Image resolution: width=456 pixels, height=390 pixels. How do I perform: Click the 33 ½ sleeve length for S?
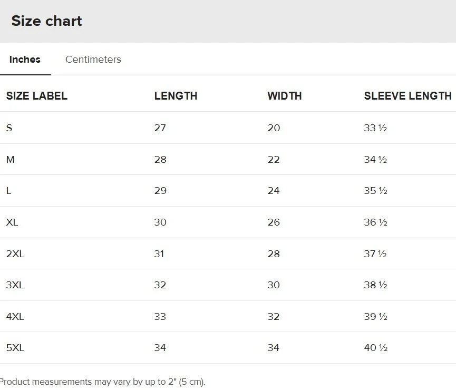375,128
